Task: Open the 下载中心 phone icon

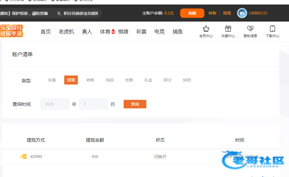Action: [272, 29]
